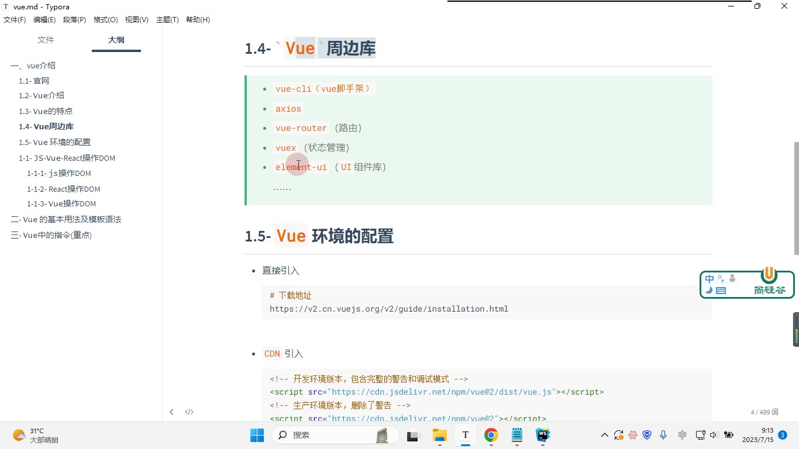Open the 视图(V) menu
Screen dimensions: 799x449
136,20
